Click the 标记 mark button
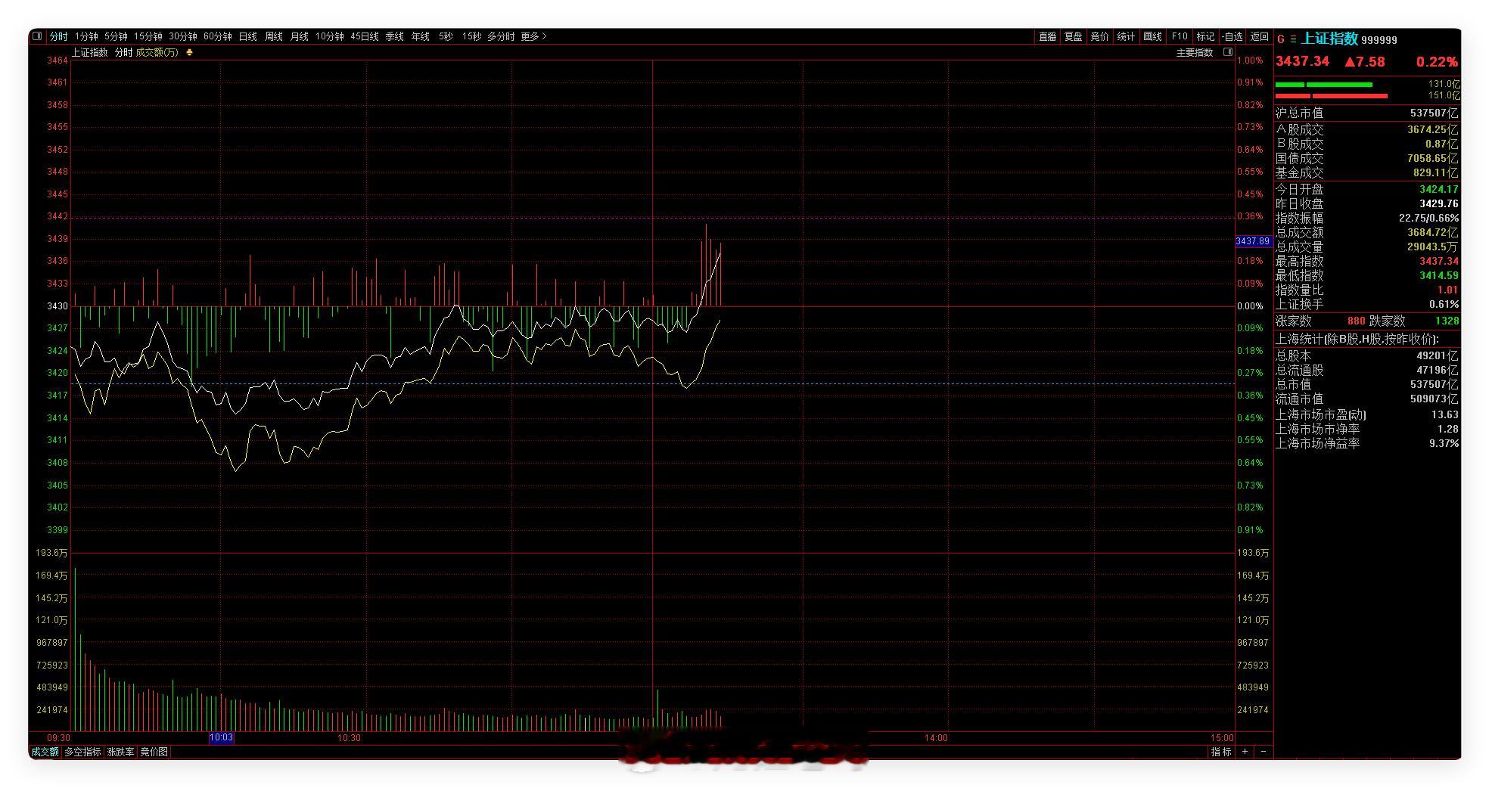Image resolution: width=1492 pixels, height=788 pixels. click(1206, 36)
